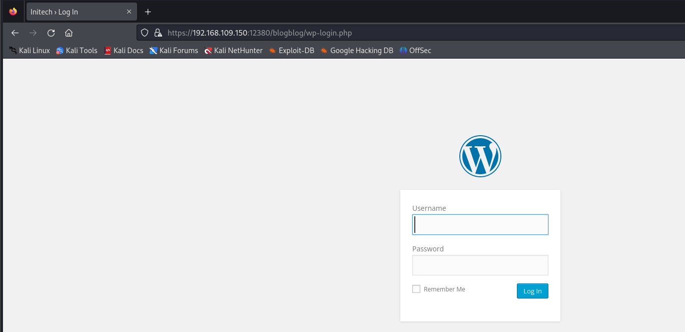The image size is (685, 332).
Task: Open the Kali Forums bookmark
Action: (174, 51)
